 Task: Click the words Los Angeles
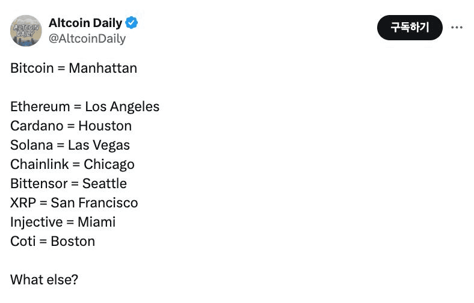[122, 106]
